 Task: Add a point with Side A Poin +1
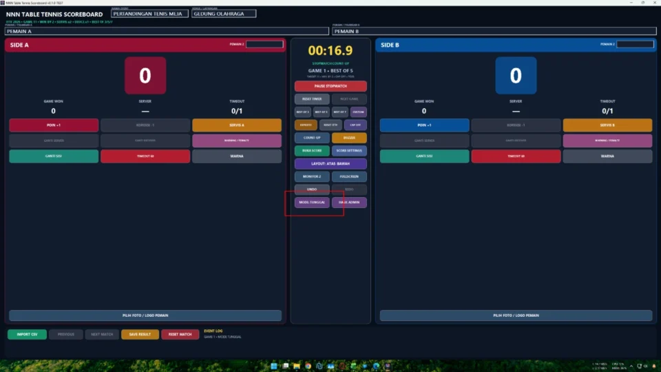coord(54,125)
